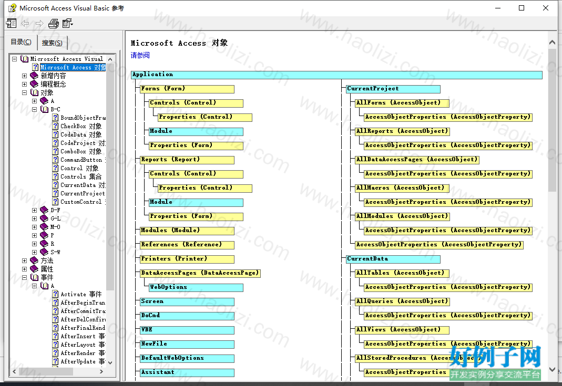Click the topic icon beside Activate 事件
Image resolution: width=562 pixels, height=386 pixels.
tap(55, 294)
